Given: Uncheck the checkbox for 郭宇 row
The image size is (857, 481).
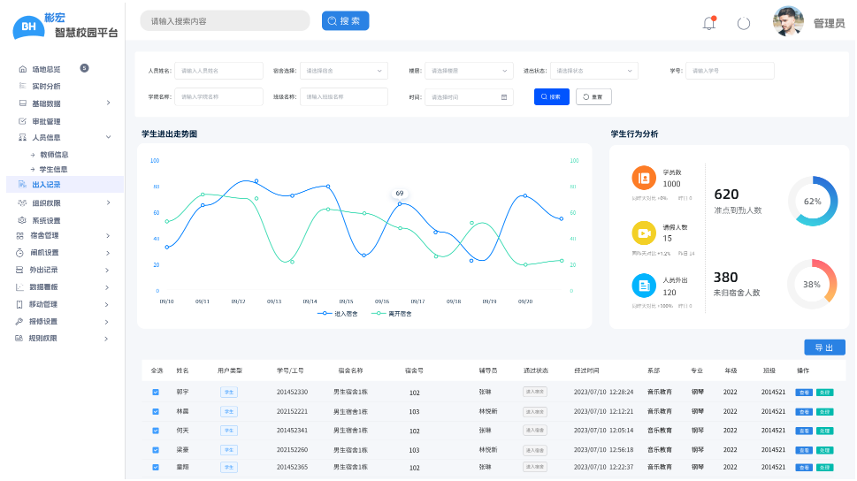Looking at the screenshot, I should [x=156, y=392].
